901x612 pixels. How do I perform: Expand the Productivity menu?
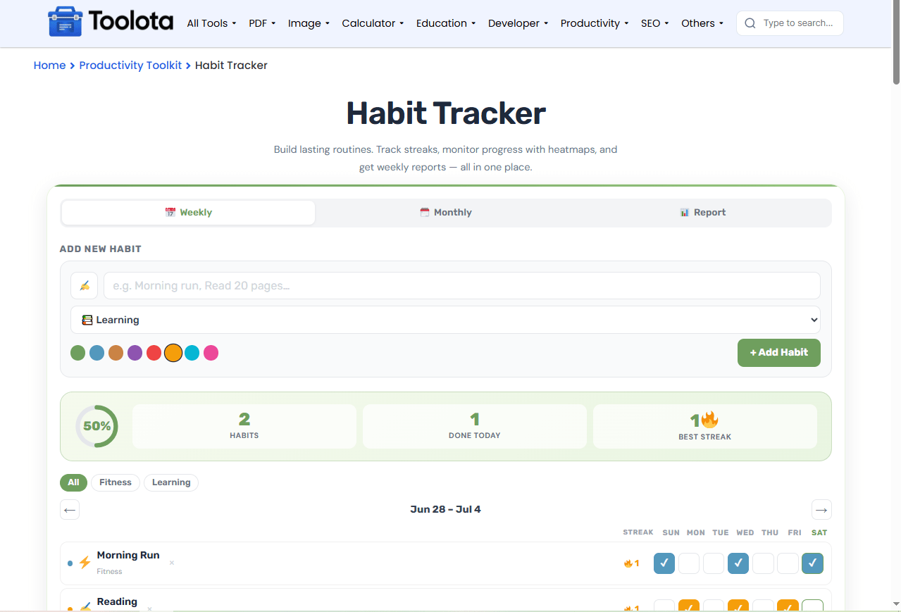[x=595, y=23]
